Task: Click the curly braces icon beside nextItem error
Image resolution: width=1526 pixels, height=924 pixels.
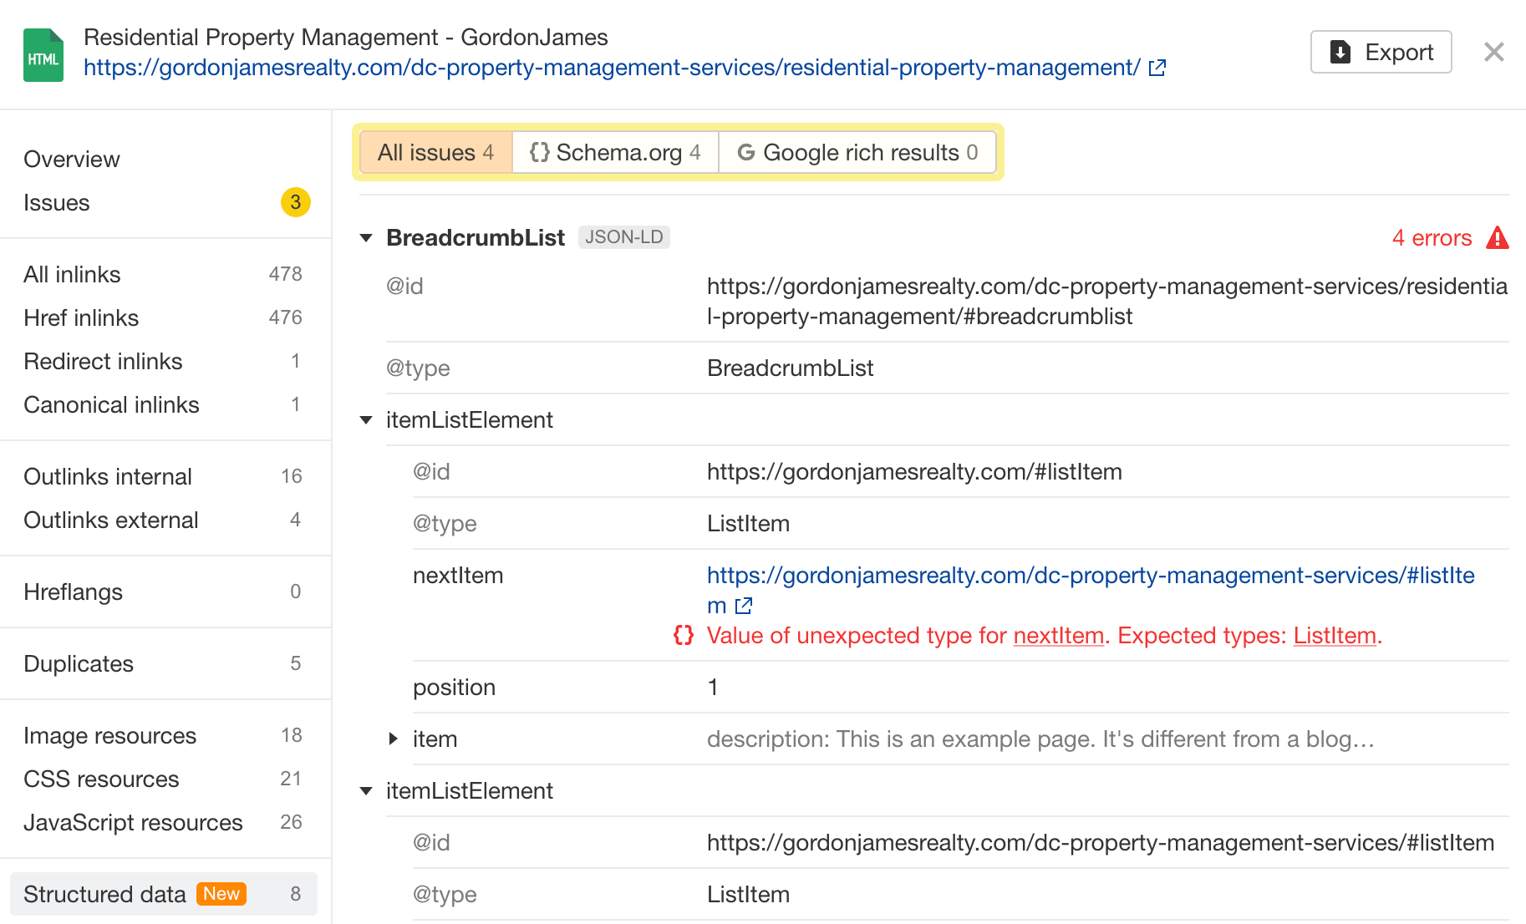Action: 683,635
